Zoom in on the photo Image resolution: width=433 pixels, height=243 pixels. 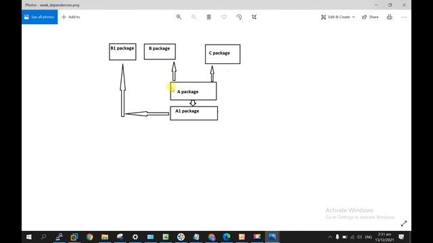[x=179, y=17]
